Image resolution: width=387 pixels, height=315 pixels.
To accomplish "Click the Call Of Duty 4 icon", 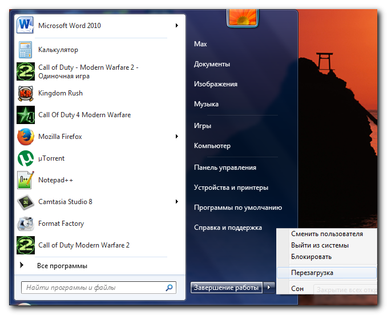I will [x=26, y=115].
